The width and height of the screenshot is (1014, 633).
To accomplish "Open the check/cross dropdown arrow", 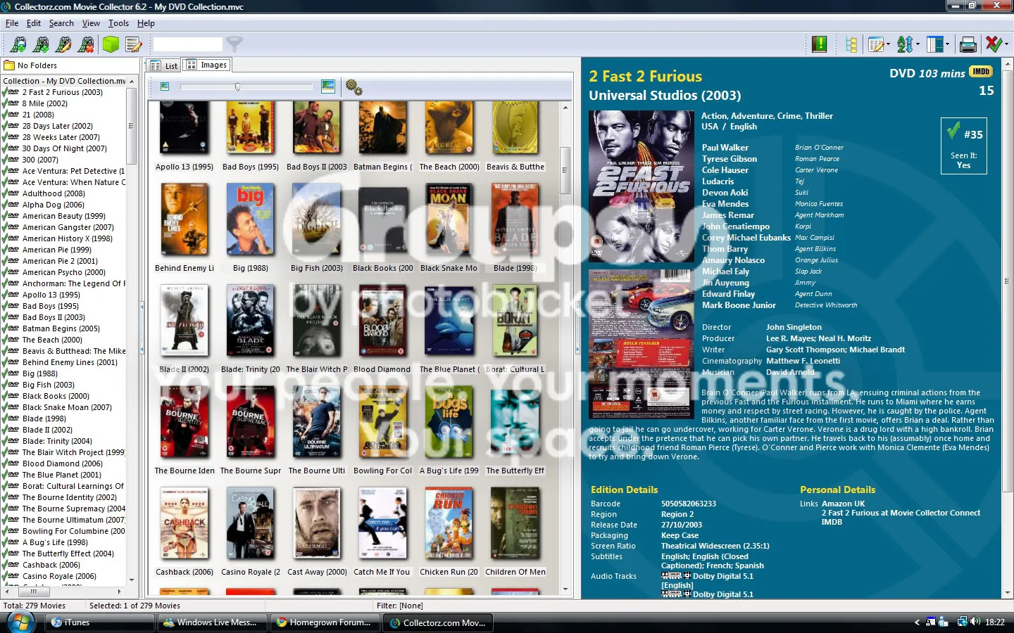I will click(1006, 45).
